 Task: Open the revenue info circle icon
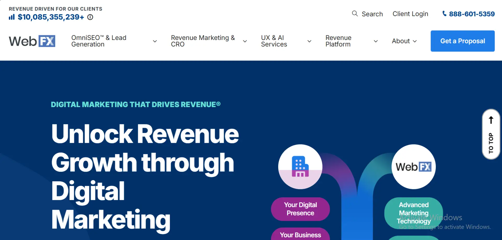click(x=90, y=17)
